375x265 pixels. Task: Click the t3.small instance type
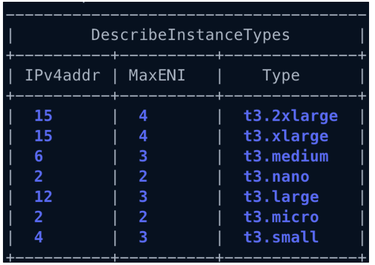coord(281,237)
